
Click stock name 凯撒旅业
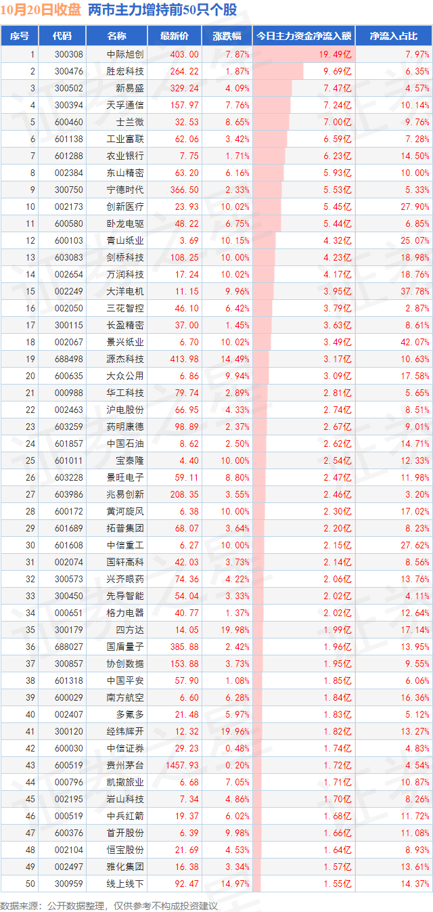(x=125, y=782)
